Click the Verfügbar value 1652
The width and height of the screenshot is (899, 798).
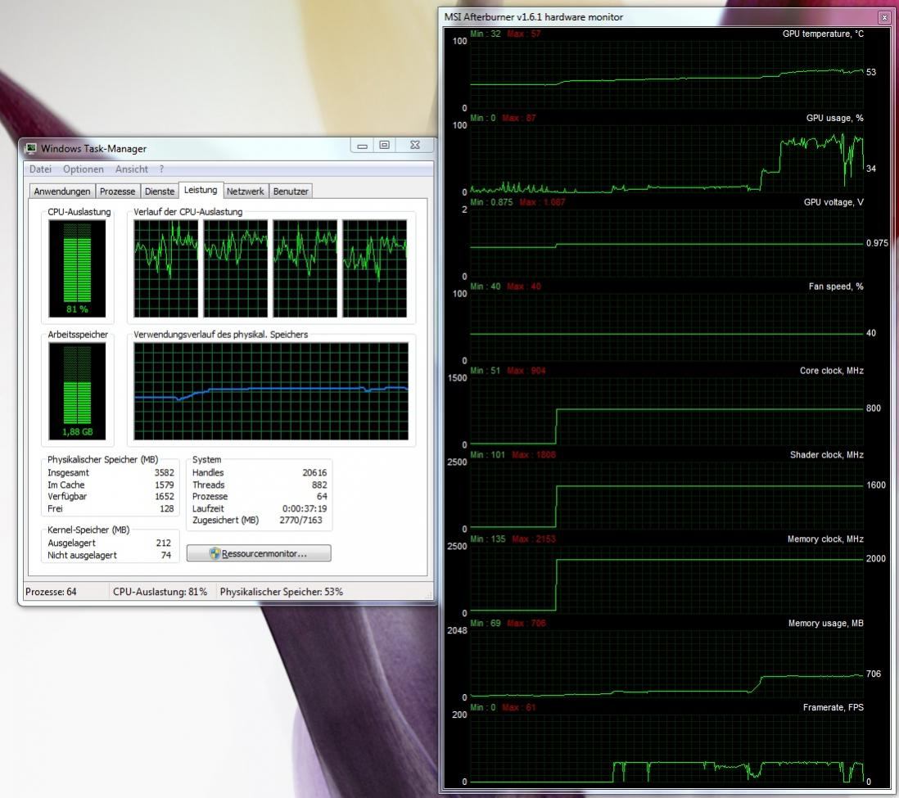(x=164, y=497)
